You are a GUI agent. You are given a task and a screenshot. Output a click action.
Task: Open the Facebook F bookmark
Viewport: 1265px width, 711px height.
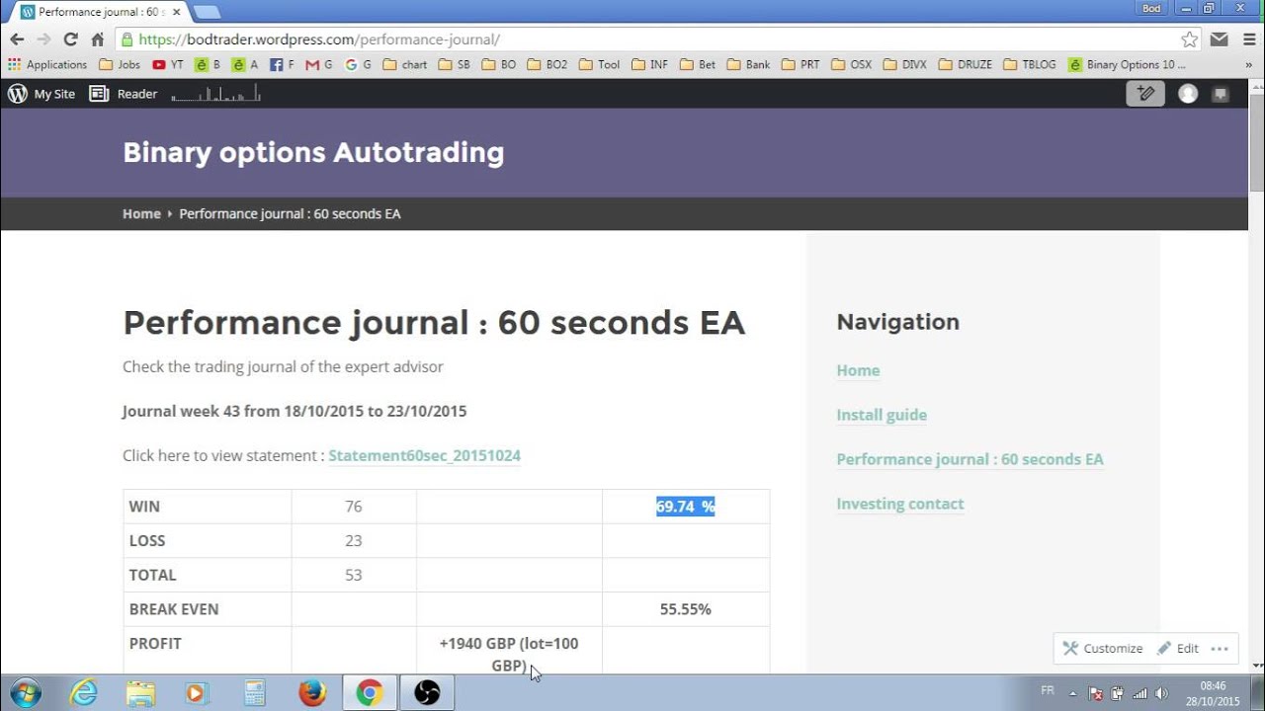(282, 64)
